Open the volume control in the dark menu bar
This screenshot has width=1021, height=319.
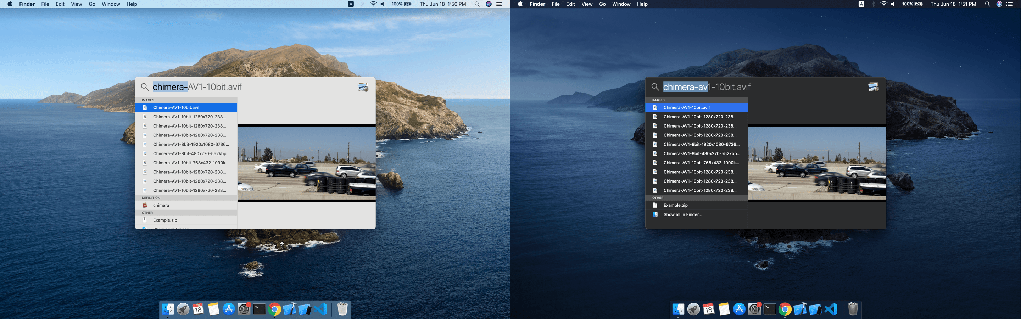pos(893,4)
